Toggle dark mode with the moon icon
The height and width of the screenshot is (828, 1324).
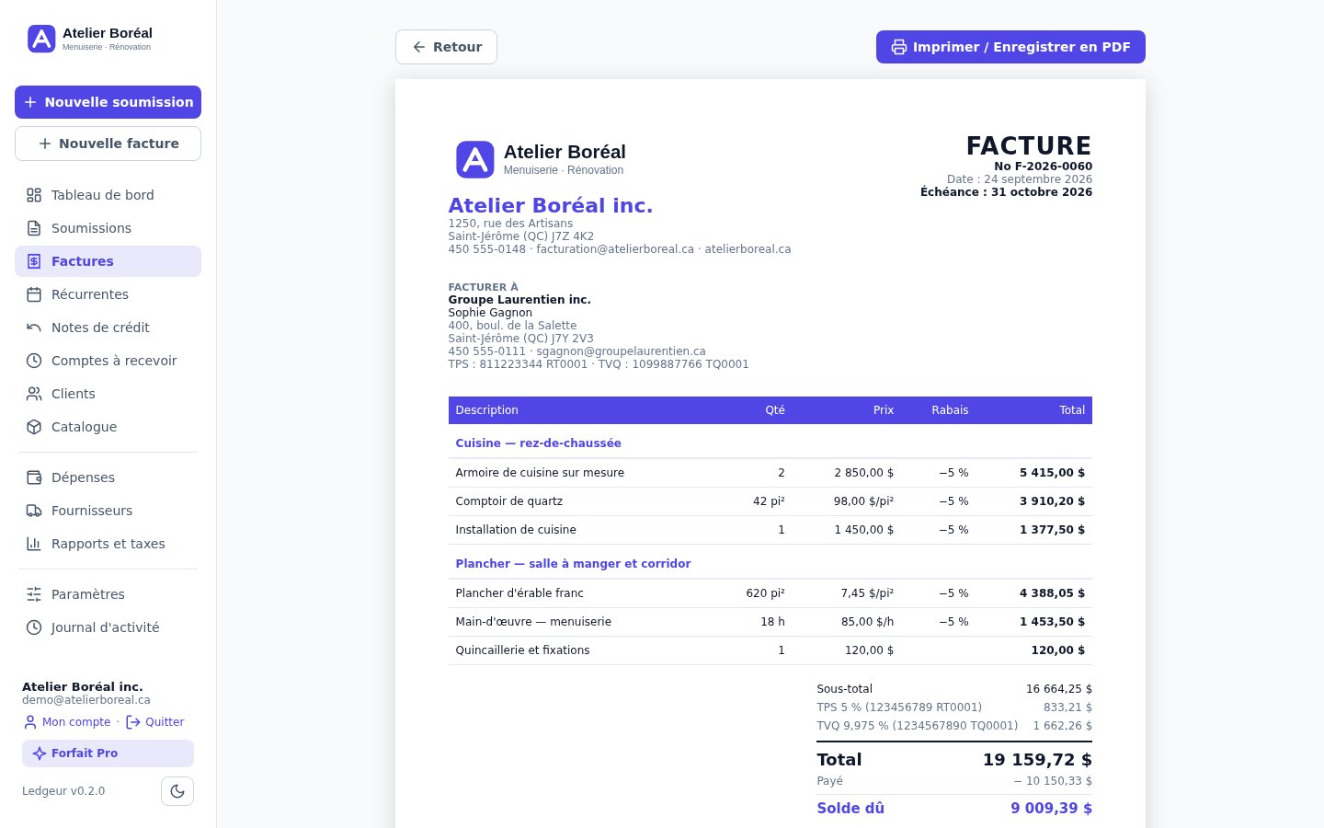(177, 791)
